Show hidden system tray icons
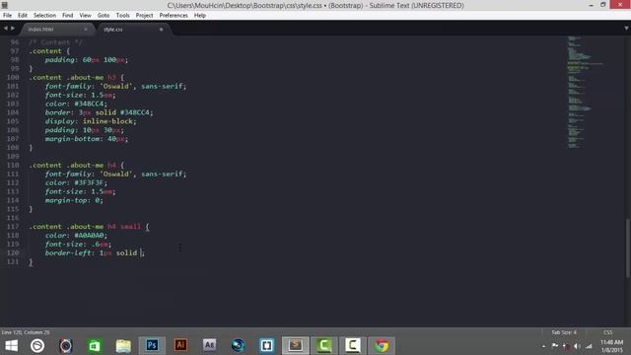The image size is (631, 355). tap(543, 346)
